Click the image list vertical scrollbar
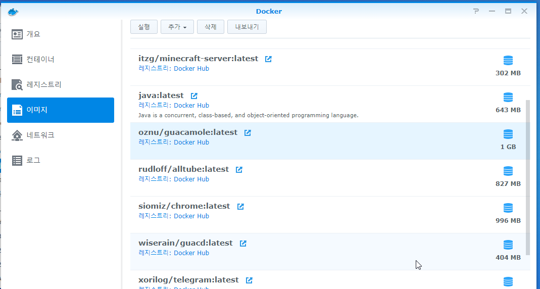Screen dimensions: 540x289 (x=528, y=177)
